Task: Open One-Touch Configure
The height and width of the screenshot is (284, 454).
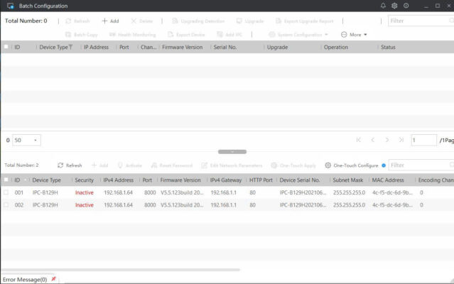Action: [351, 165]
